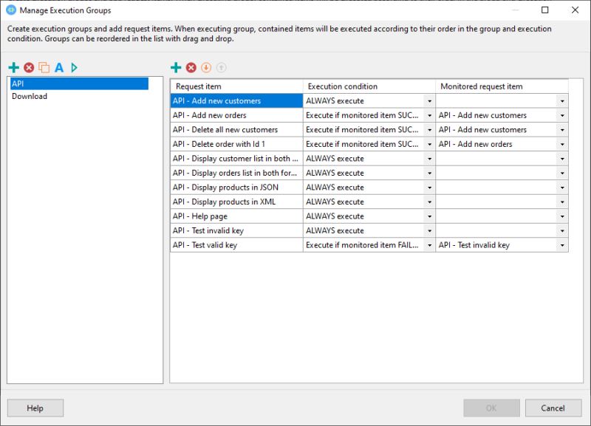This screenshot has width=591, height=426.
Task: Open execution condition dropdown for Test invalid key
Action: click(429, 231)
